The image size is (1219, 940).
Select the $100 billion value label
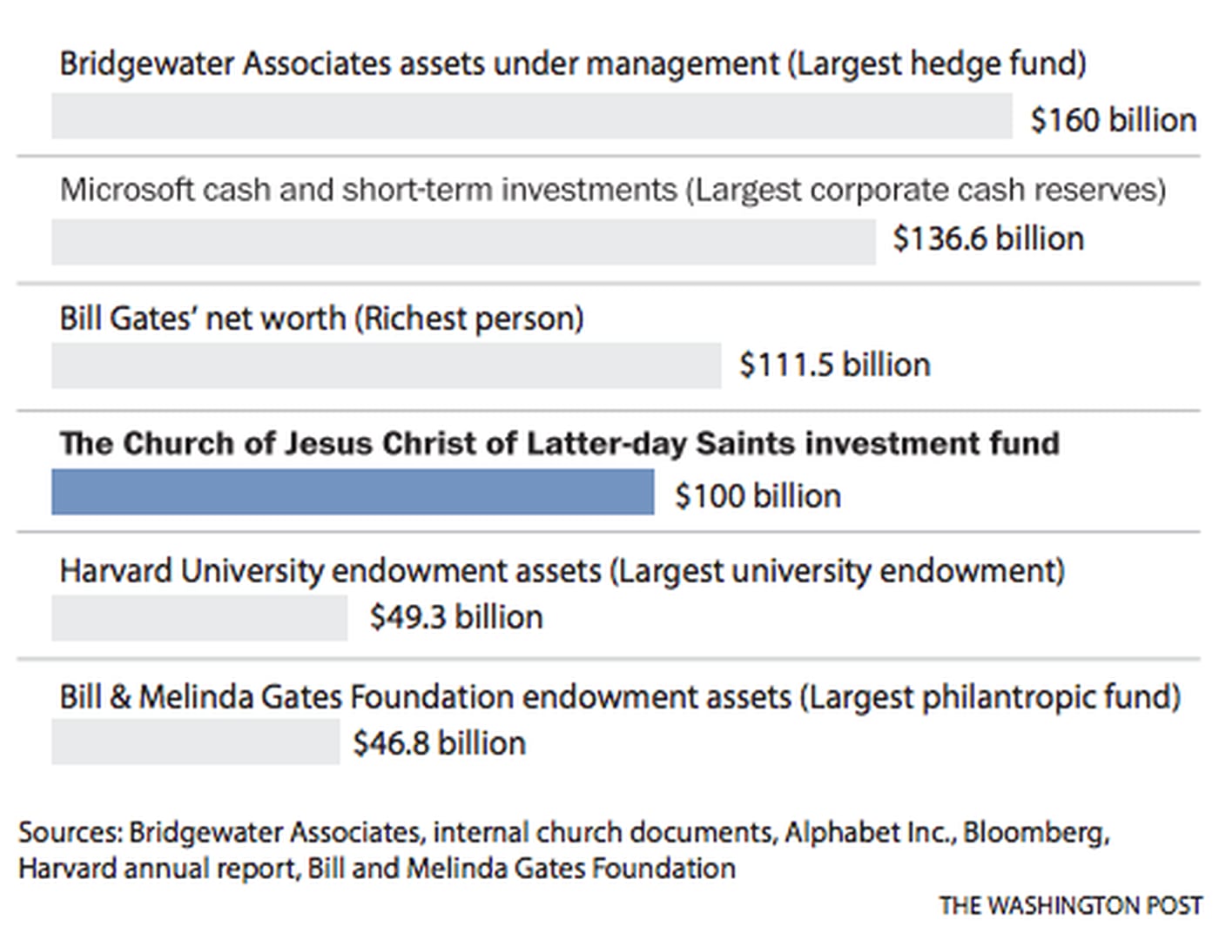(758, 496)
